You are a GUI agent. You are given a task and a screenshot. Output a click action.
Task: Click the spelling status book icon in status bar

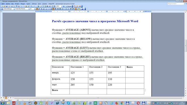63,100
